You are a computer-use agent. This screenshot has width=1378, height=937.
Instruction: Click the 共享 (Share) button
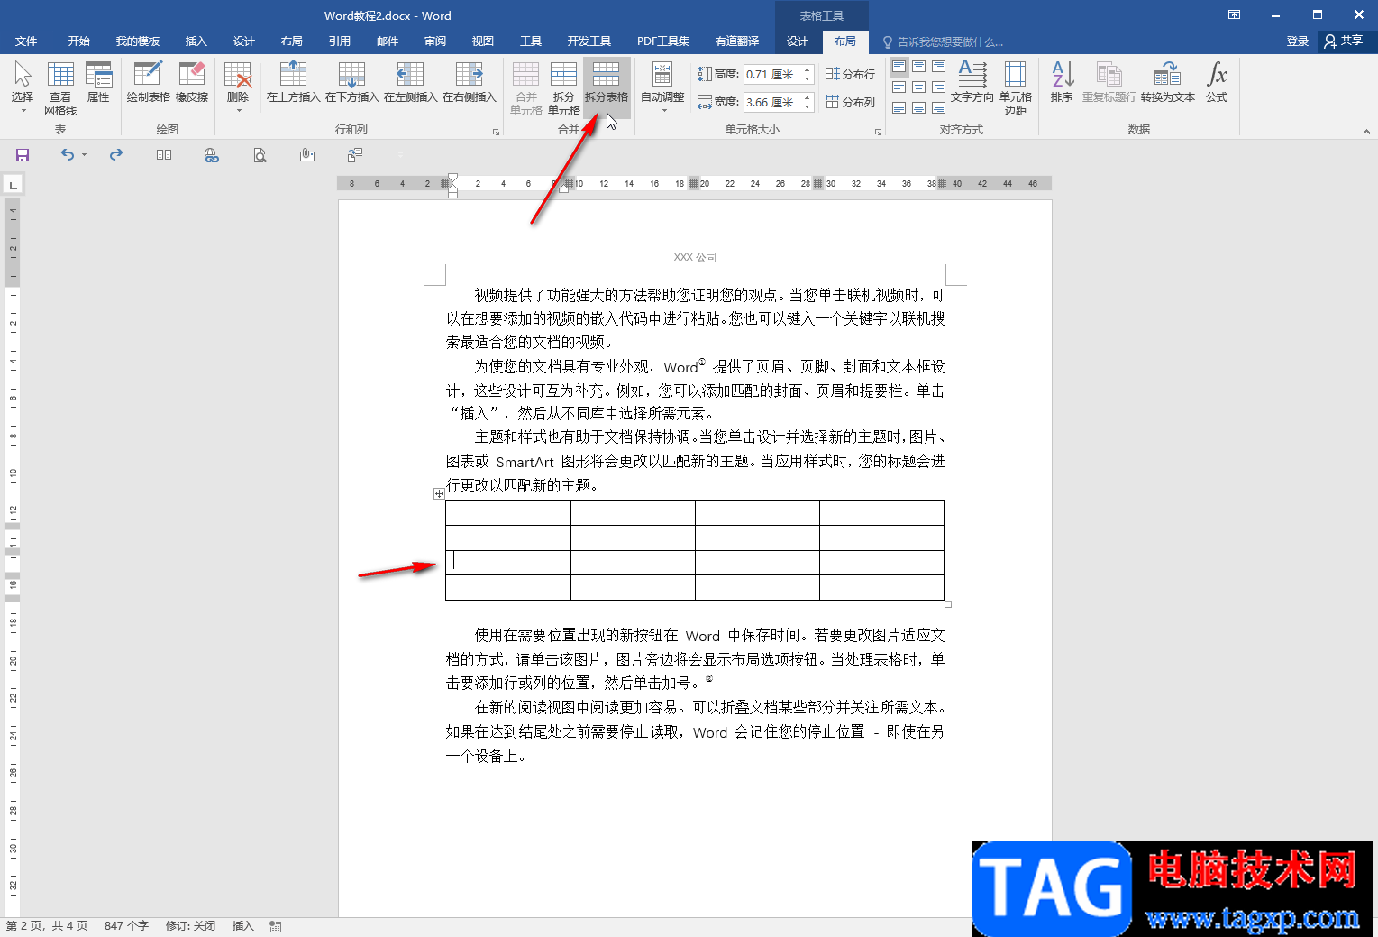[x=1344, y=41]
